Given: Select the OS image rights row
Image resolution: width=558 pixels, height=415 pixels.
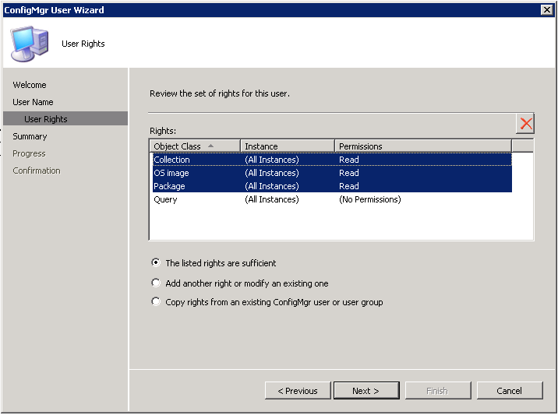Looking at the screenshot, I should 332,173.
